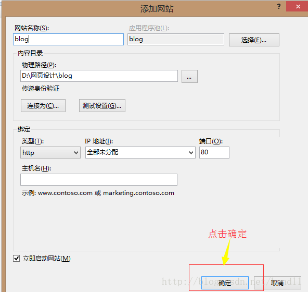The image size is (308, 292).
Task: Click the 物理路径 text box
Action: pyautogui.click(x=99, y=76)
